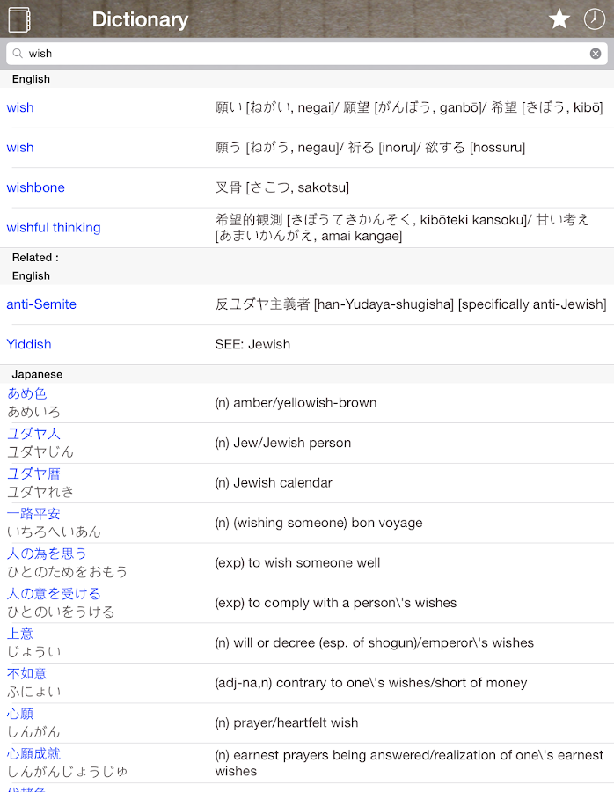This screenshot has width=614, height=792.
Task: Select Japanese entry 人の為を思う
Action: coord(47,554)
